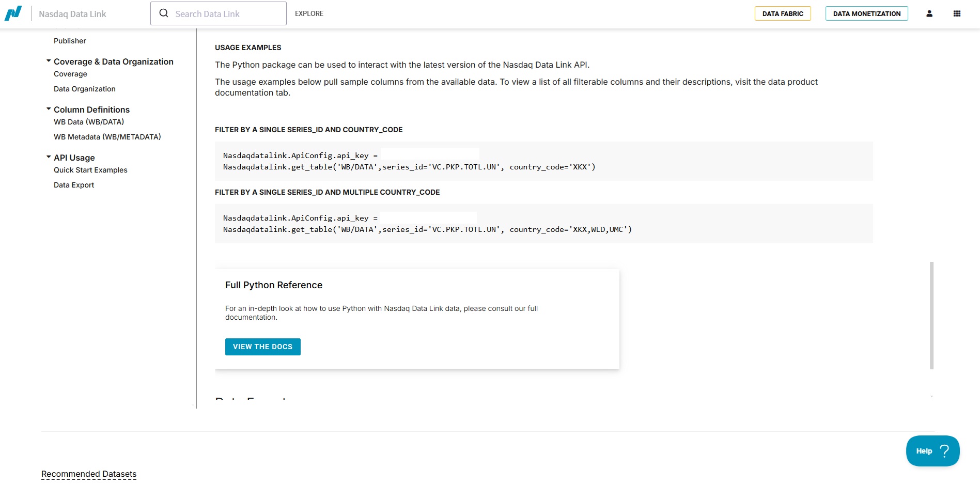Jump to Data Export section
The image size is (980, 484).
click(74, 185)
